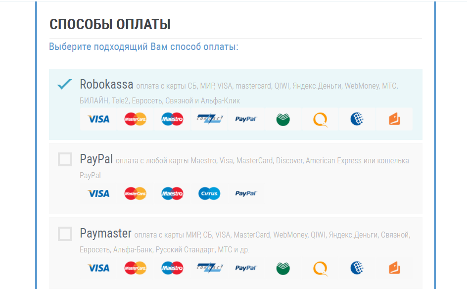Click the QIWI icon in Paymaster row
Viewport: 467px width, 289px height.
click(320, 268)
